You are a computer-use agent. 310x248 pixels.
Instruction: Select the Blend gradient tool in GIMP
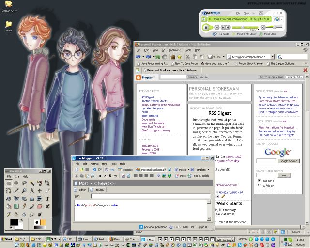[x=16, y=206]
